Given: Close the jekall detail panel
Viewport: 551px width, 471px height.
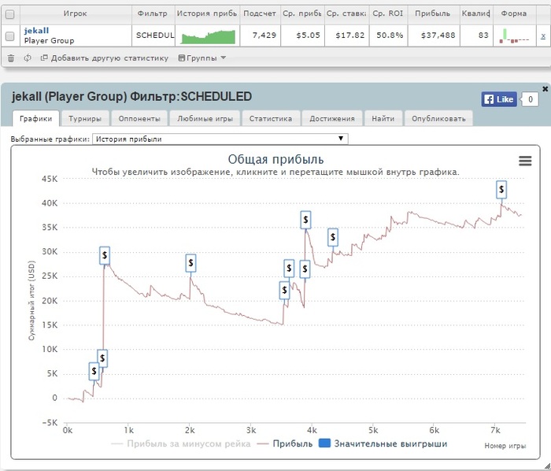Looking at the screenshot, I should coord(545,89).
